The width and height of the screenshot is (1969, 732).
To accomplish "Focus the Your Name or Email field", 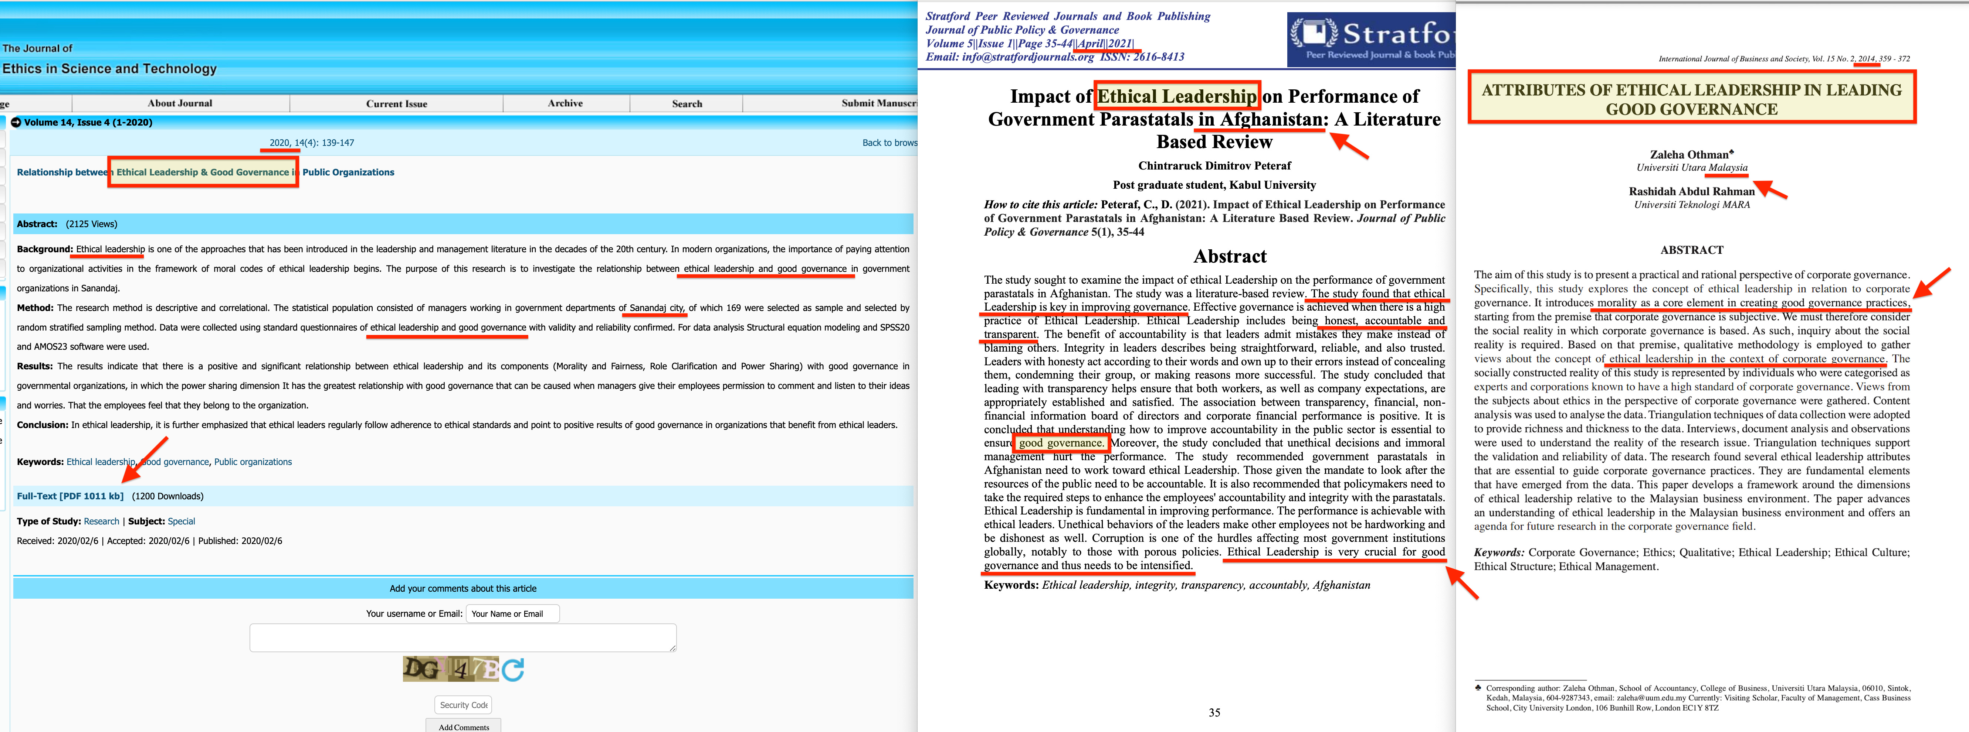I will (513, 614).
